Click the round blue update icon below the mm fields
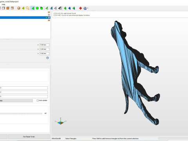Image resolution: width=188 pixels, height=141 pixels. point(47,58)
